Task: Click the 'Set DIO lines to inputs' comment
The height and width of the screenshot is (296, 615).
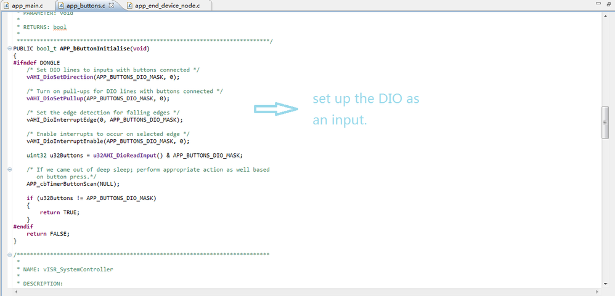Action: [113, 70]
